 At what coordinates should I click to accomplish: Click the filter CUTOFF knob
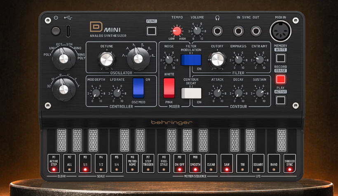[217, 60]
